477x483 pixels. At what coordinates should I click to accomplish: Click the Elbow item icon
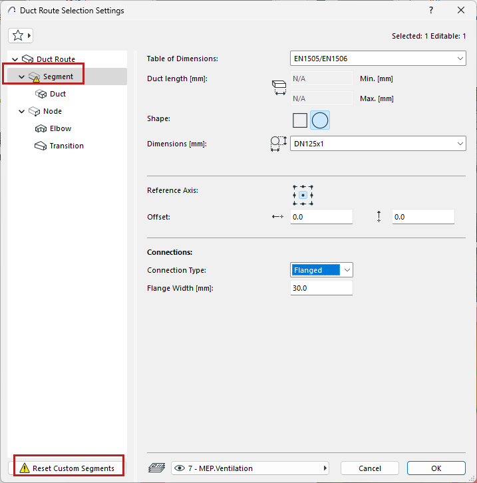[41, 128]
